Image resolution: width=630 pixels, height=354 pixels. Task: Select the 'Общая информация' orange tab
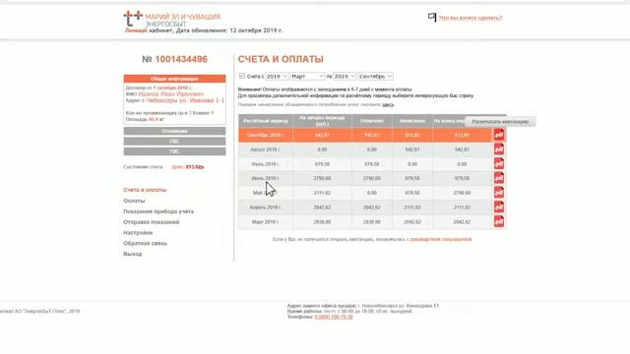coord(174,79)
